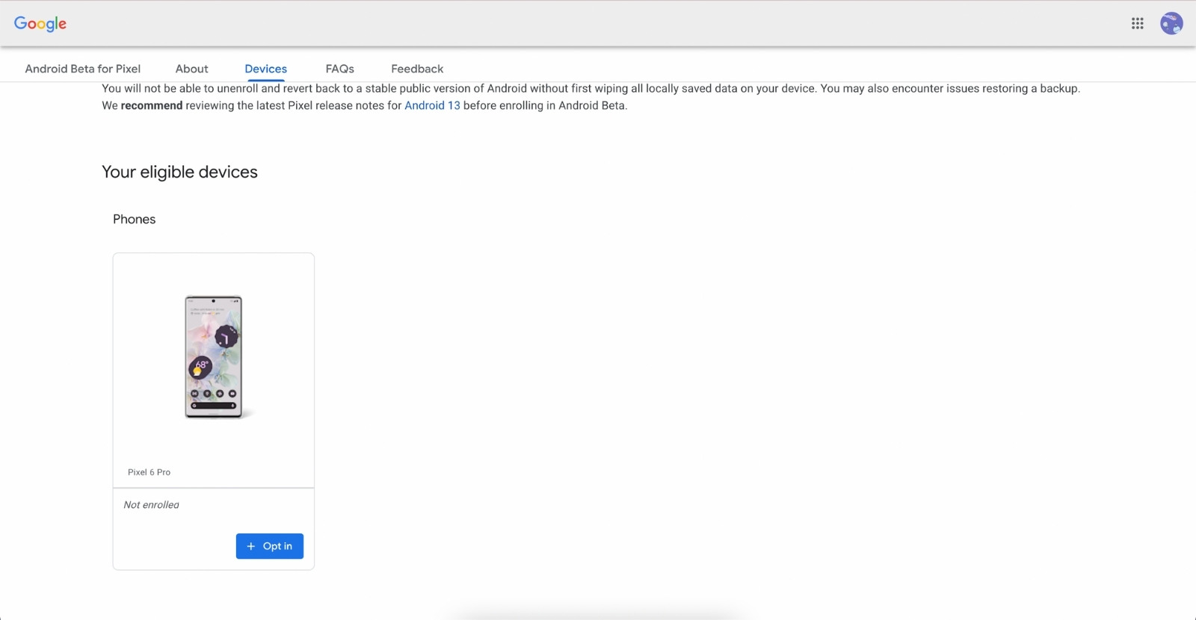The height and width of the screenshot is (620, 1196).
Task: Go to the Feedback tab
Action: point(417,69)
